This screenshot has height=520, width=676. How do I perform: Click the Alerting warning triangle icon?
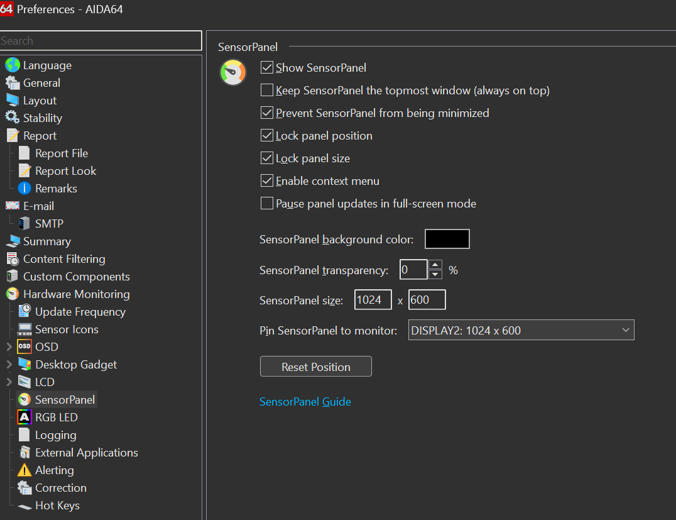point(25,470)
